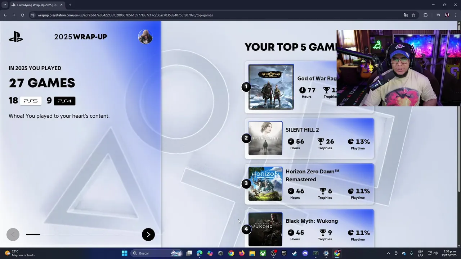Open Discord from the taskbar
This screenshot has width=461, height=259.
pyautogui.click(x=305, y=253)
